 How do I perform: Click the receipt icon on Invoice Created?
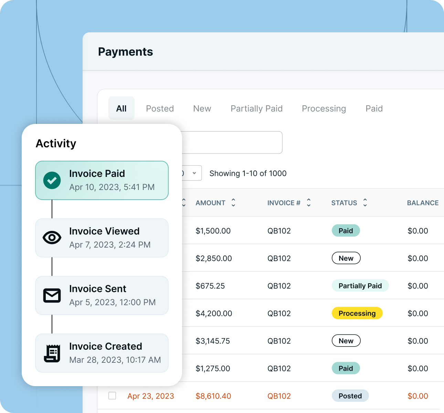click(x=52, y=353)
